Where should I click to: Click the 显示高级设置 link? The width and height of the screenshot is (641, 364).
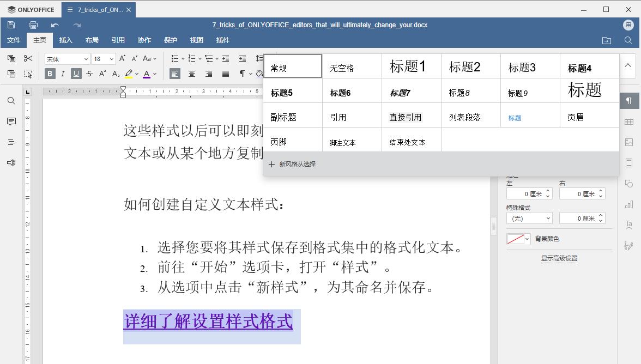(x=560, y=258)
